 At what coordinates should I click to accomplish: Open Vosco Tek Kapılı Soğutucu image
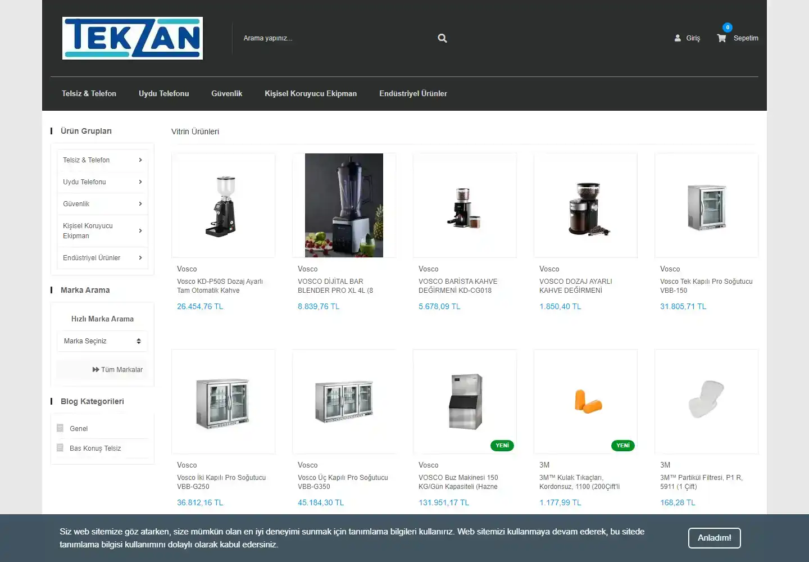tap(707, 206)
